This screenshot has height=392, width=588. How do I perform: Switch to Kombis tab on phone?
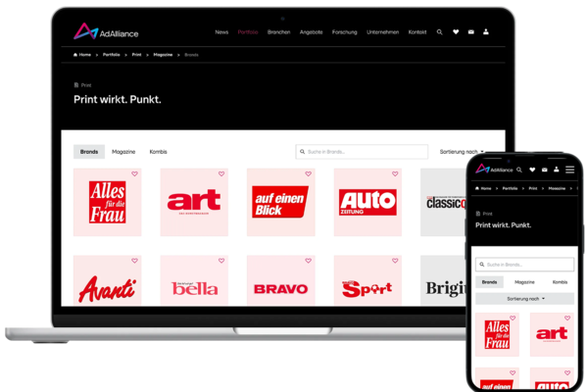[x=560, y=282]
